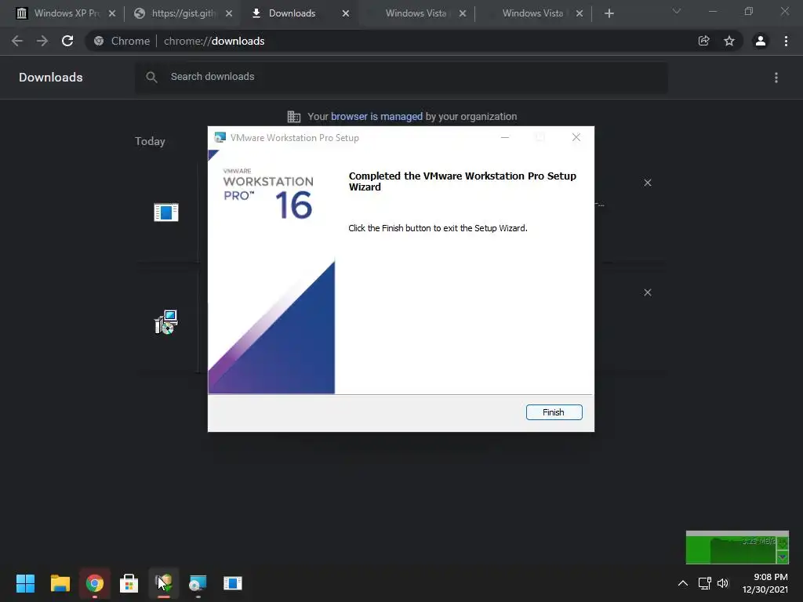Close the Downloads tab
The width and height of the screenshot is (803, 602).
click(x=346, y=13)
